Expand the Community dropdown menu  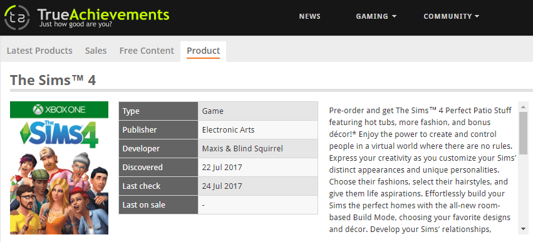coord(452,16)
